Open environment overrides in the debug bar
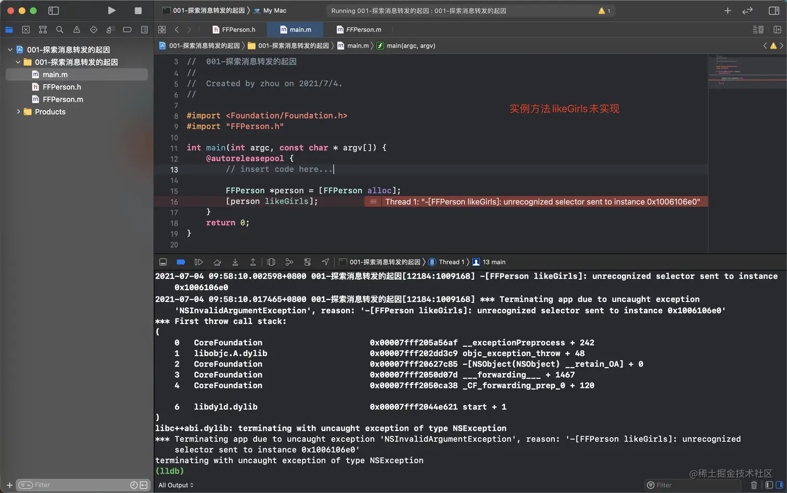Viewport: 787px width, 493px height. [307, 262]
